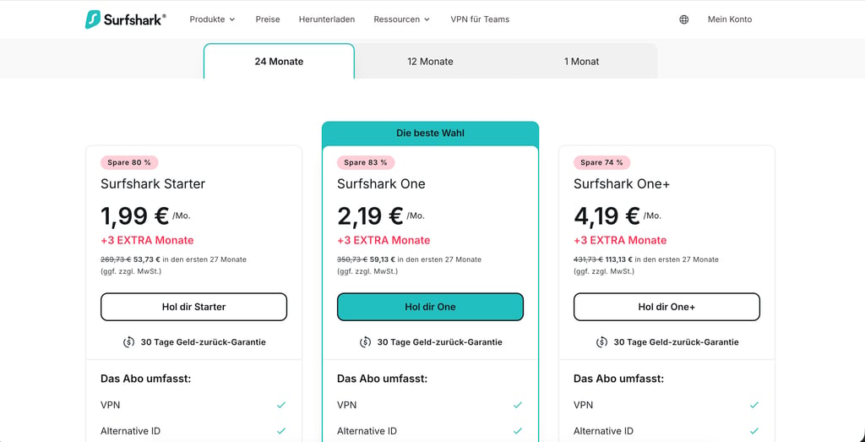865x442 pixels.
Task: Click the 1,99 € price
Action: coord(134,216)
